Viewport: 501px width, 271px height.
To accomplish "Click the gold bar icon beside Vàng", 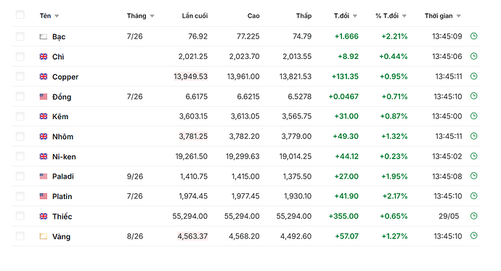I will tap(44, 236).
